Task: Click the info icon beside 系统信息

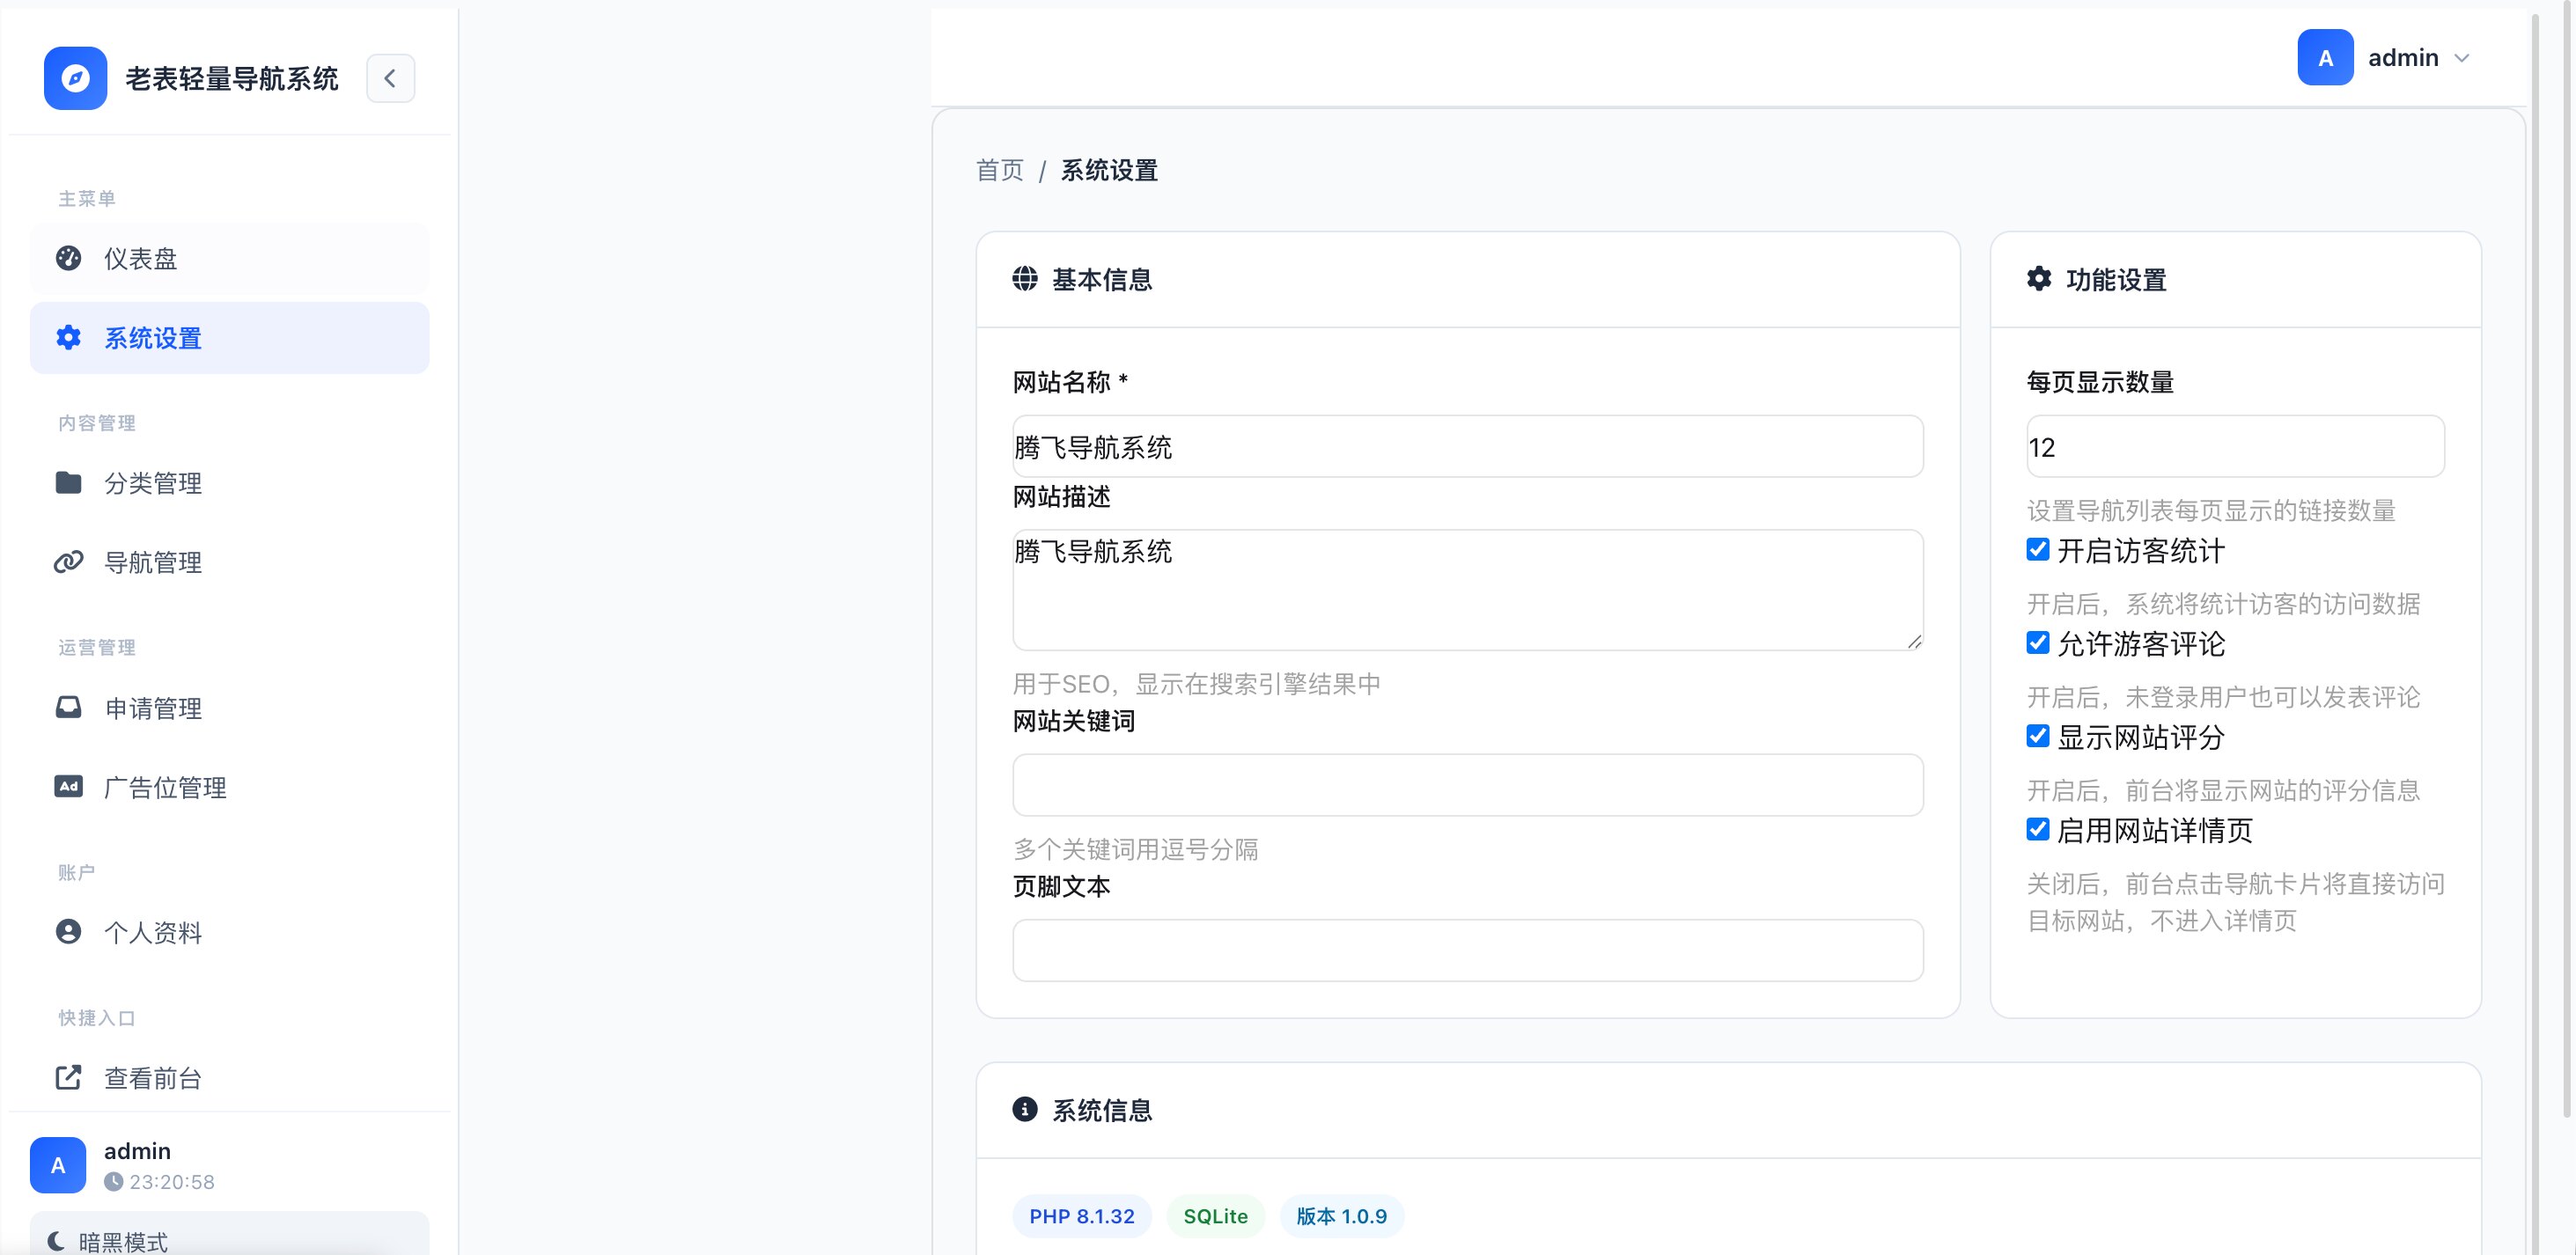Action: point(1025,1109)
